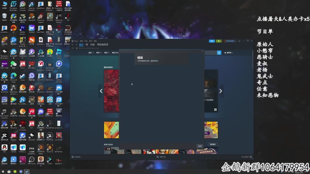Click Steam's forward navigation arrow
Viewport: 310px width, 174px height.
click(x=76, y=44)
